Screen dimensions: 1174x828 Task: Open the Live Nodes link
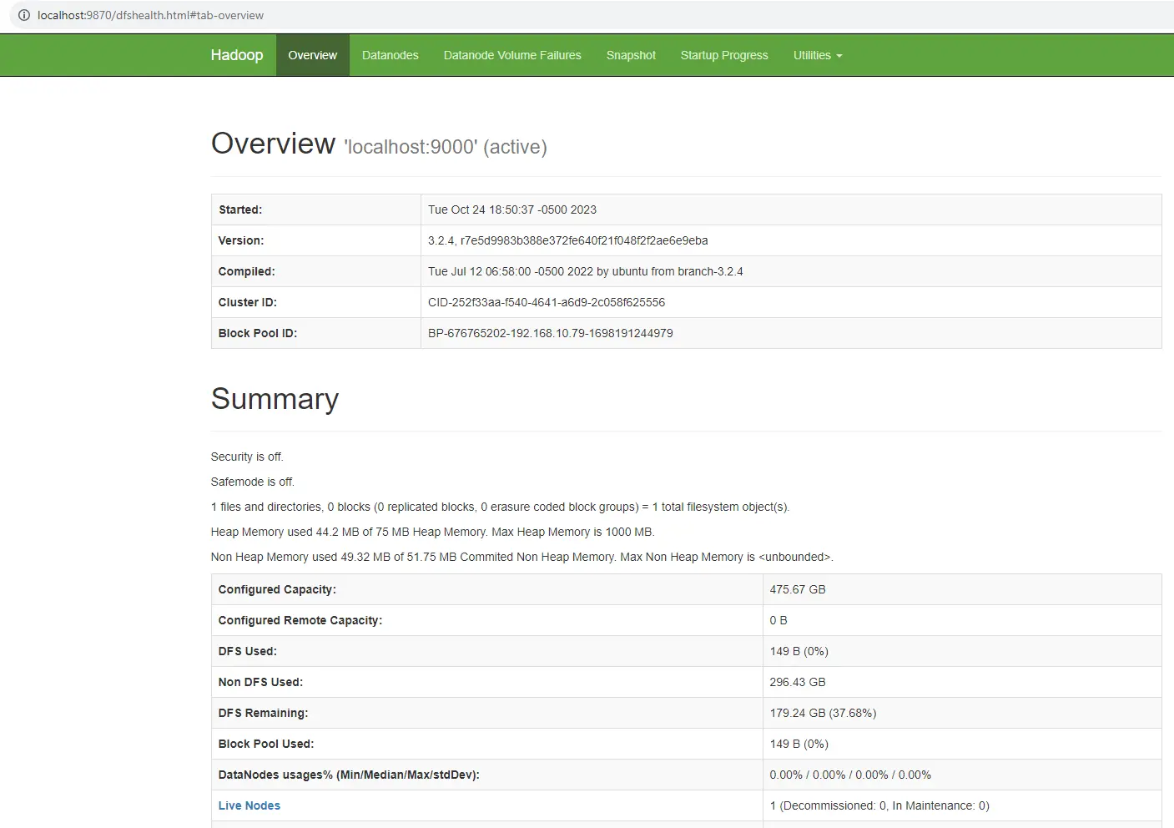[x=249, y=805]
